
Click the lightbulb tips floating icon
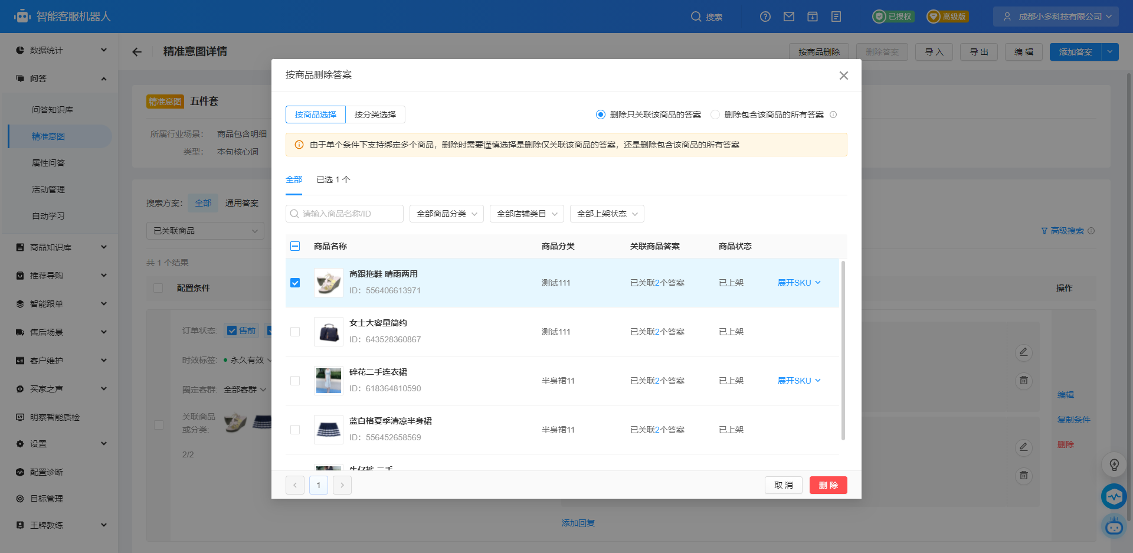[x=1114, y=465]
